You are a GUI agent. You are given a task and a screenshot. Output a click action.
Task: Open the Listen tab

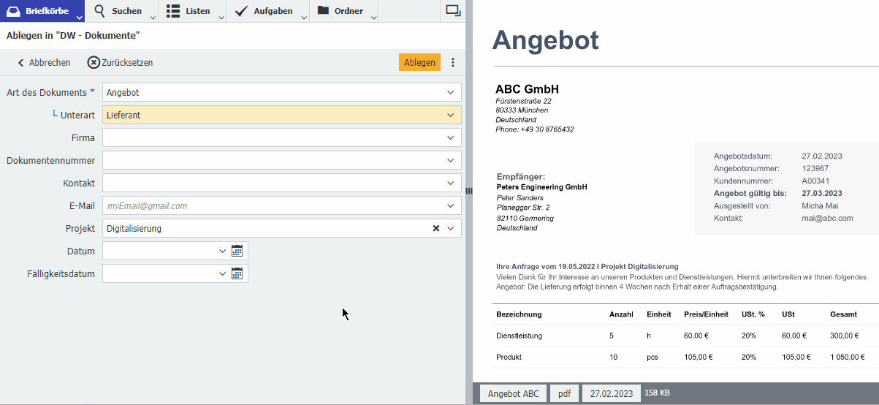[x=189, y=11]
